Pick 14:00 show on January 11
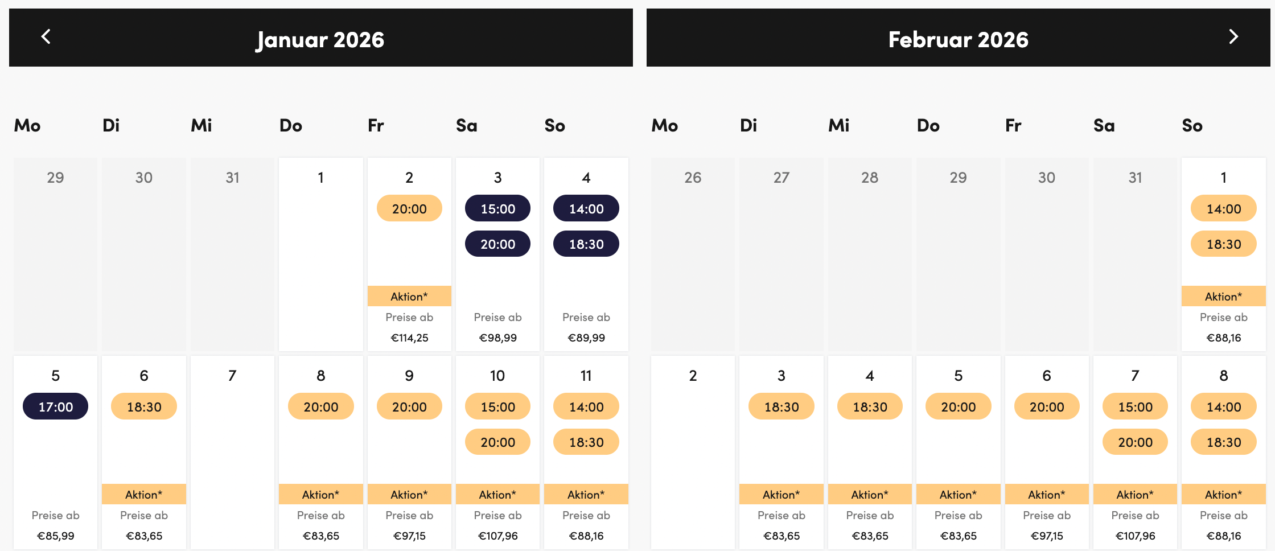This screenshot has width=1275, height=551. [586, 407]
